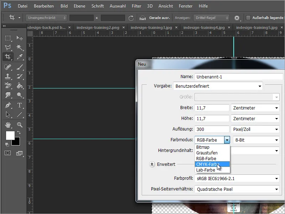The width and height of the screenshot is (285, 214).
Task: Select the Smudge tool
Action: click(7, 95)
